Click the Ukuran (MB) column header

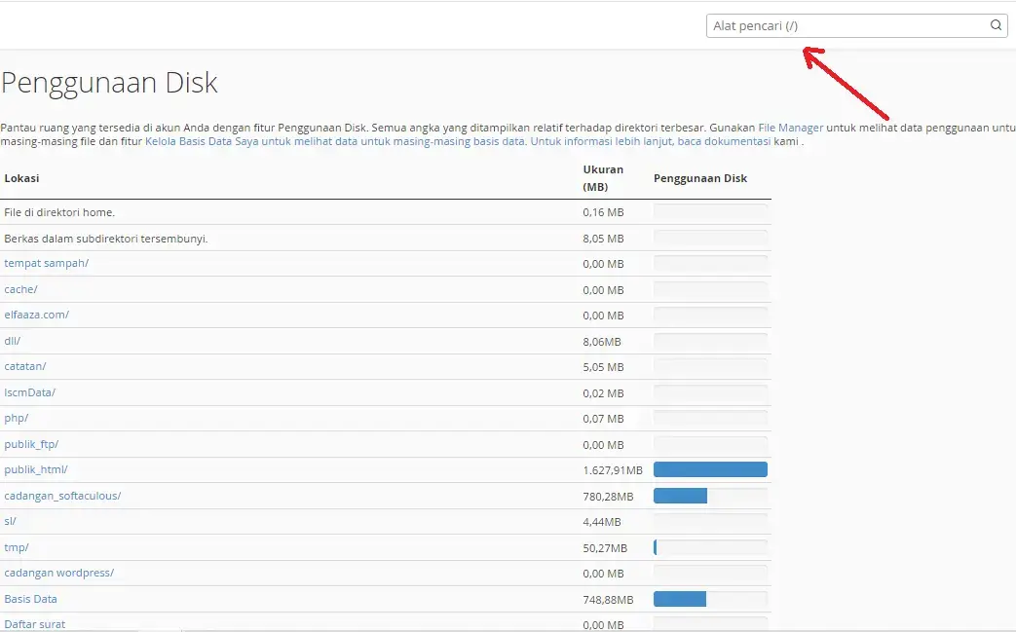pyautogui.click(x=604, y=177)
